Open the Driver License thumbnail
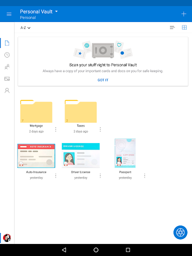The height and width of the screenshot is (256, 192). [80, 155]
